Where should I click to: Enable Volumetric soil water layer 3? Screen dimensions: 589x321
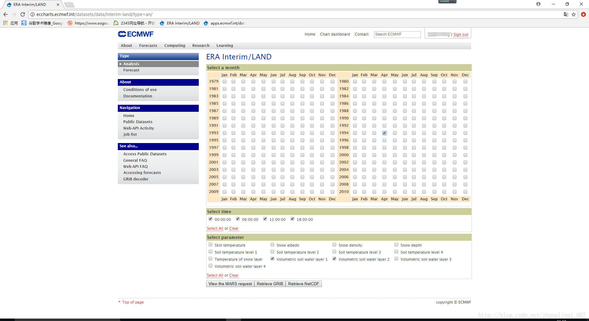coord(396,259)
